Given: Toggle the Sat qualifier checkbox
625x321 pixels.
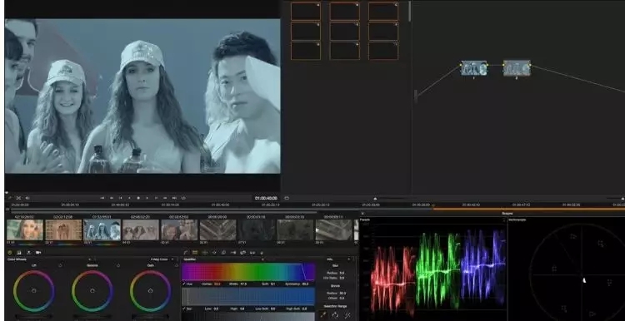Looking at the screenshot, I should point(184,309).
